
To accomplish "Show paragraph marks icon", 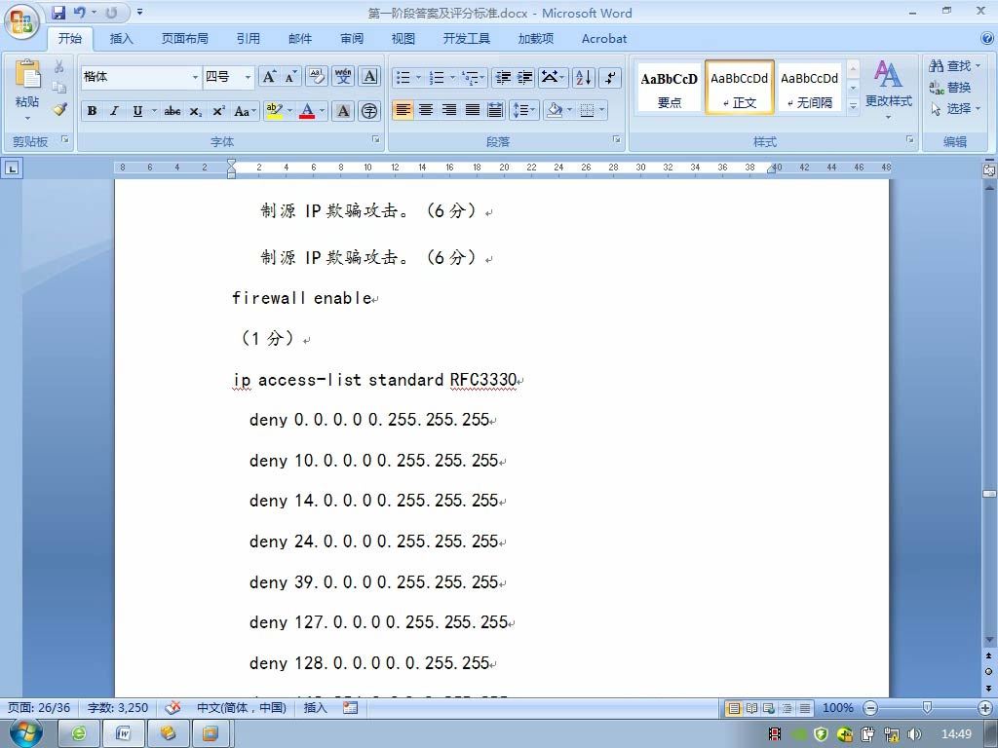I will click(x=610, y=78).
